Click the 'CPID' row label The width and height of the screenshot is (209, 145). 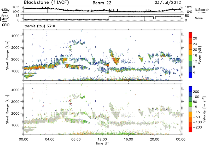[6, 25]
